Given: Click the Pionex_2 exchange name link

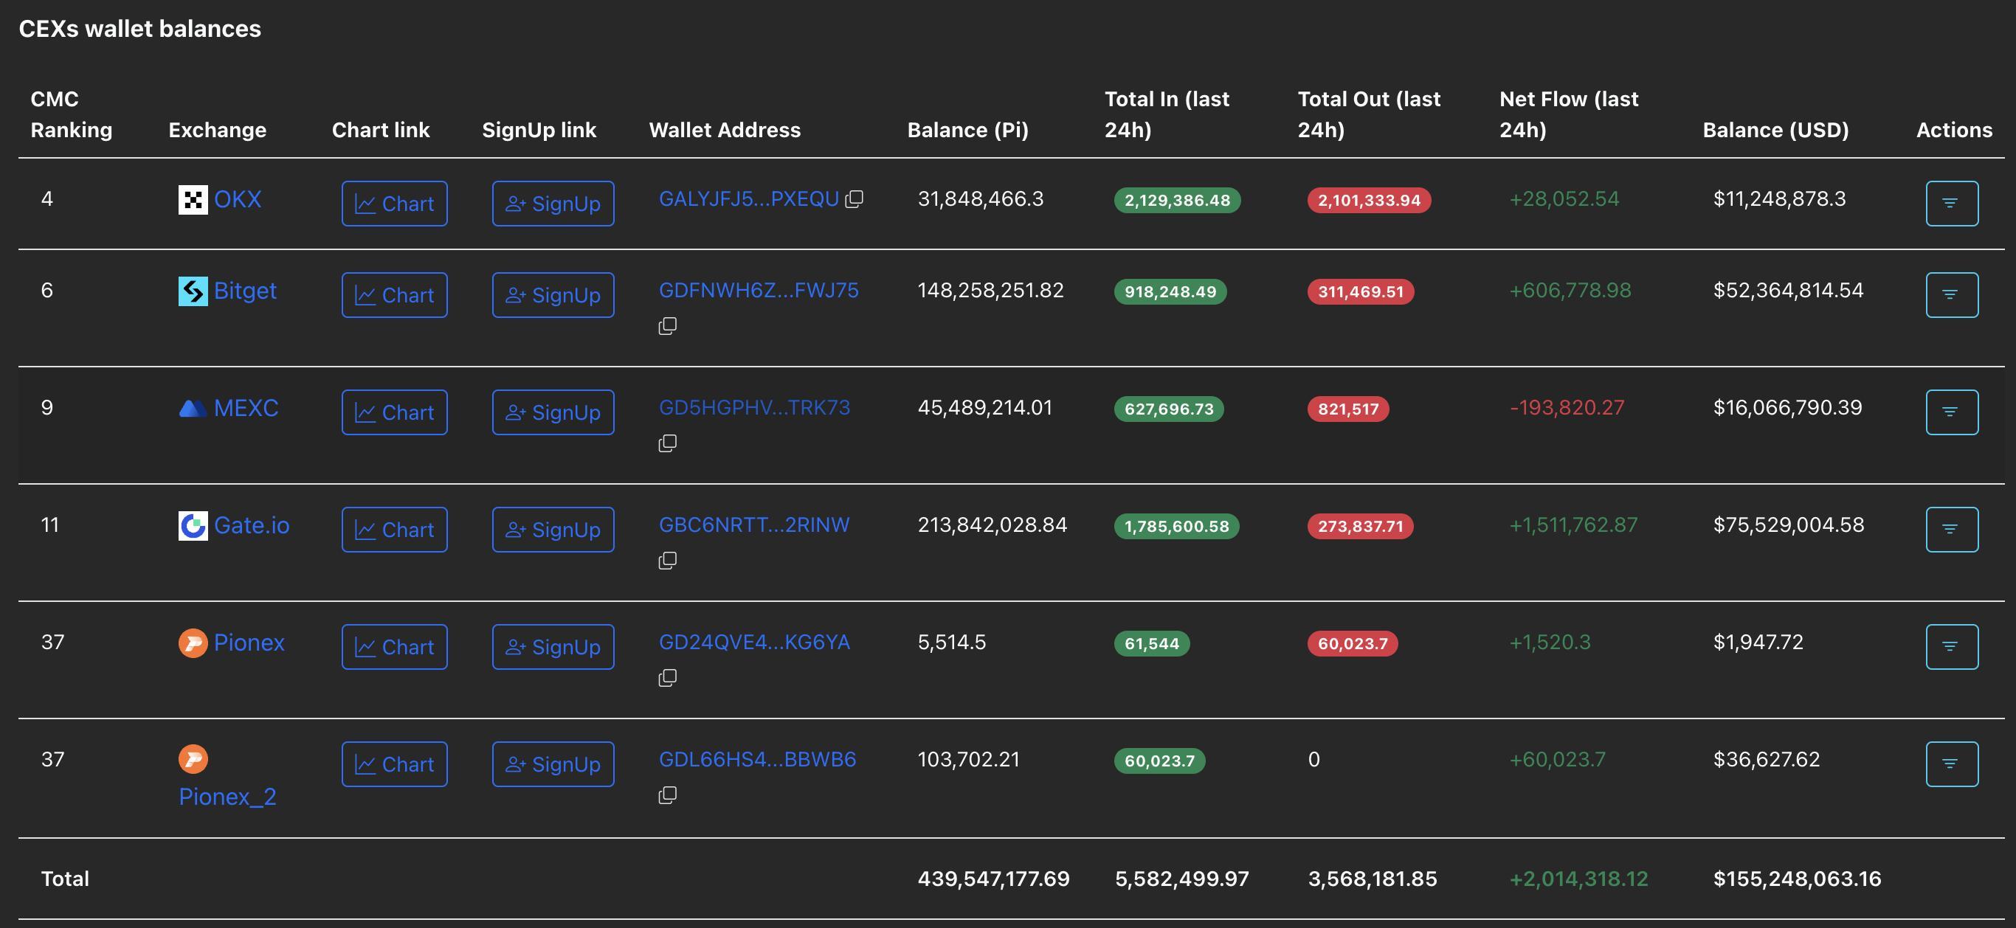Looking at the screenshot, I should [227, 797].
